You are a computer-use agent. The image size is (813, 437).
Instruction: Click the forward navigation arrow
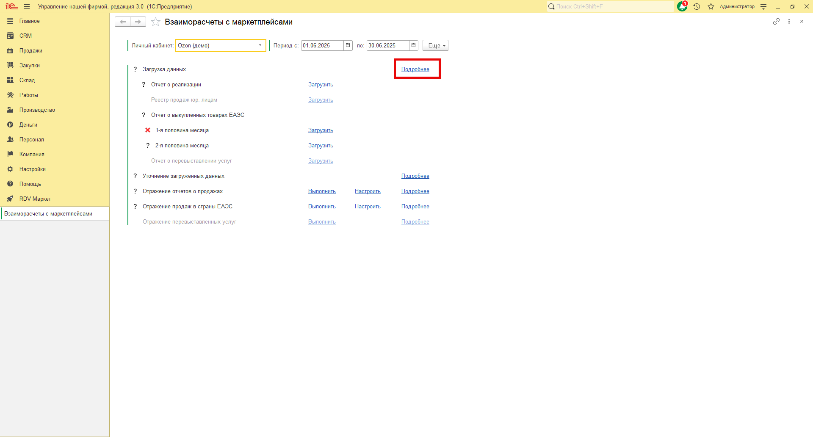click(138, 22)
